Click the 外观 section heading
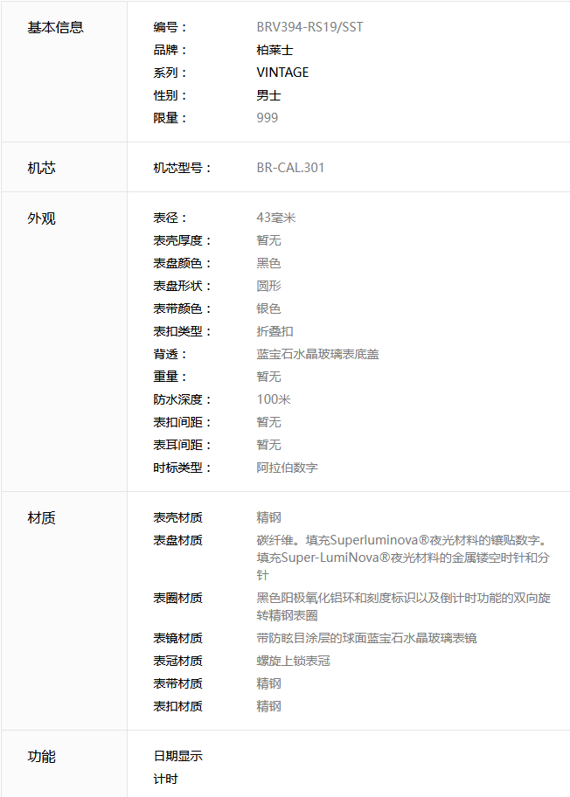 [41, 218]
